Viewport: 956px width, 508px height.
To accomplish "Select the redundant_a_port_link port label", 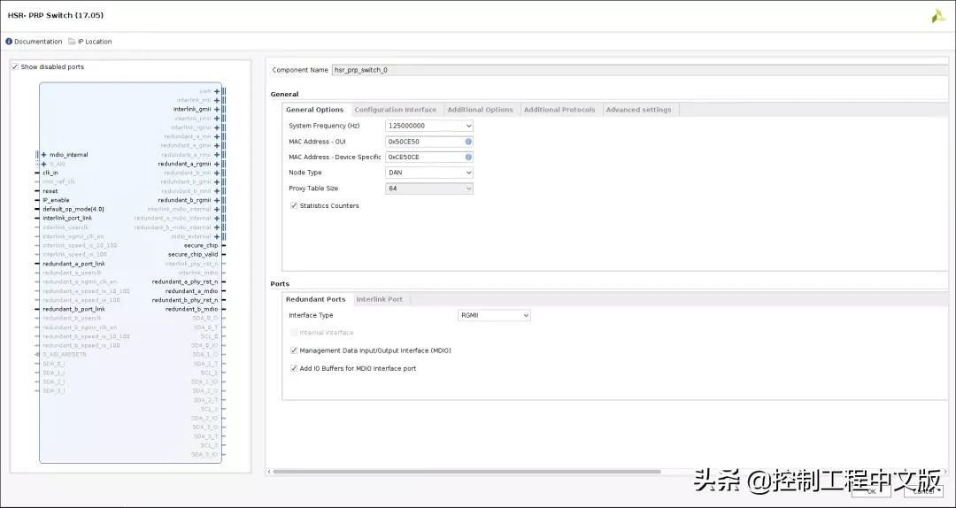I will [x=73, y=264].
